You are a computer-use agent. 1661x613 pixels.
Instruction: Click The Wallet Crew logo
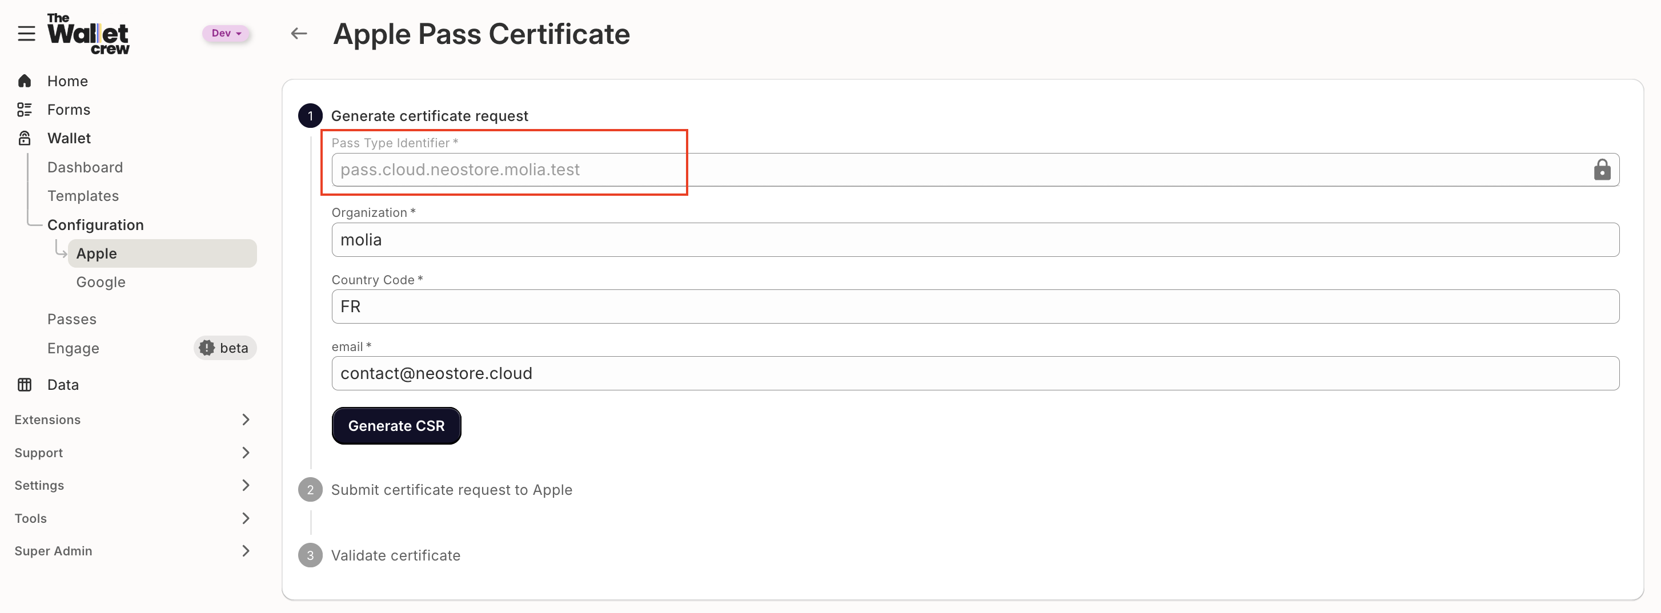coord(89,34)
